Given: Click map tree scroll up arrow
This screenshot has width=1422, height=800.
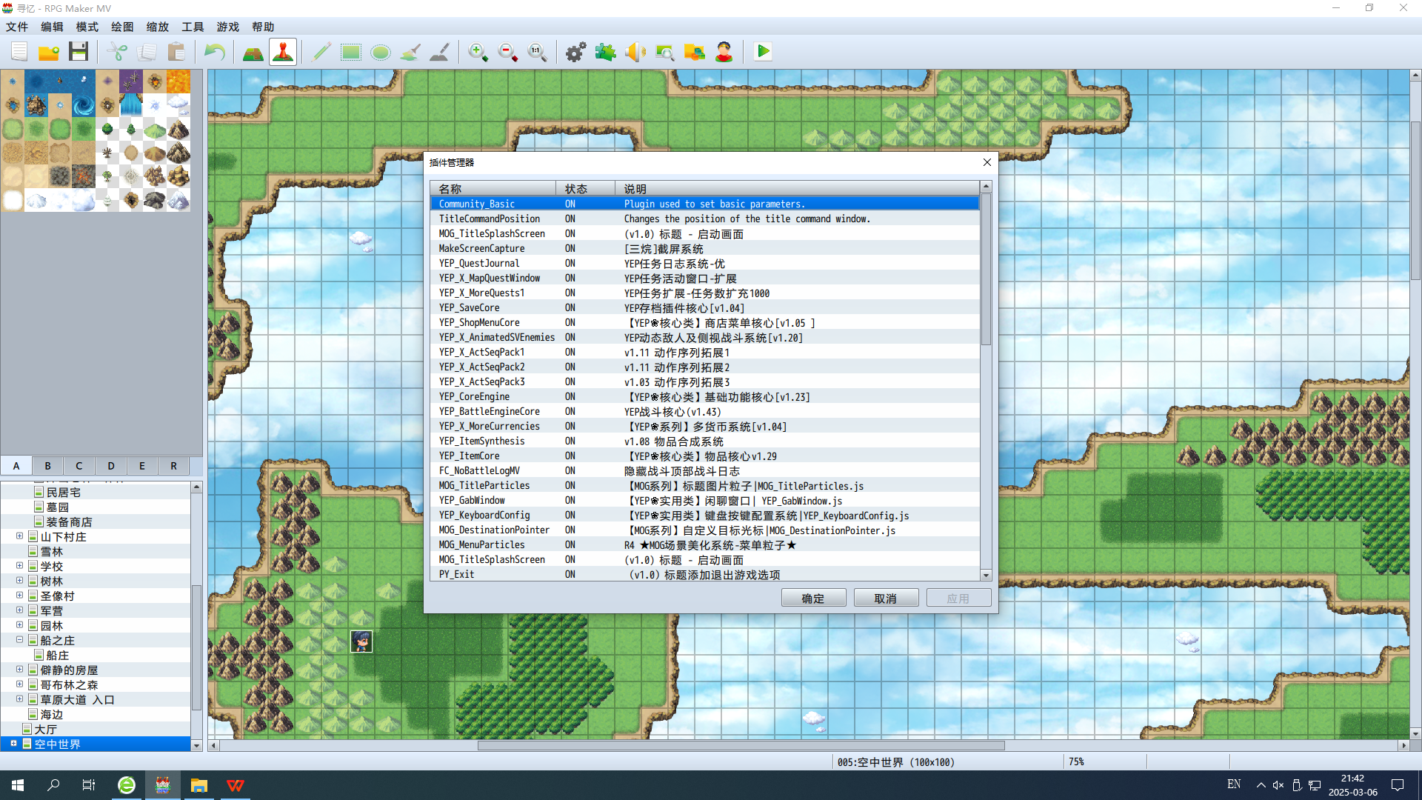Looking at the screenshot, I should point(196,487).
